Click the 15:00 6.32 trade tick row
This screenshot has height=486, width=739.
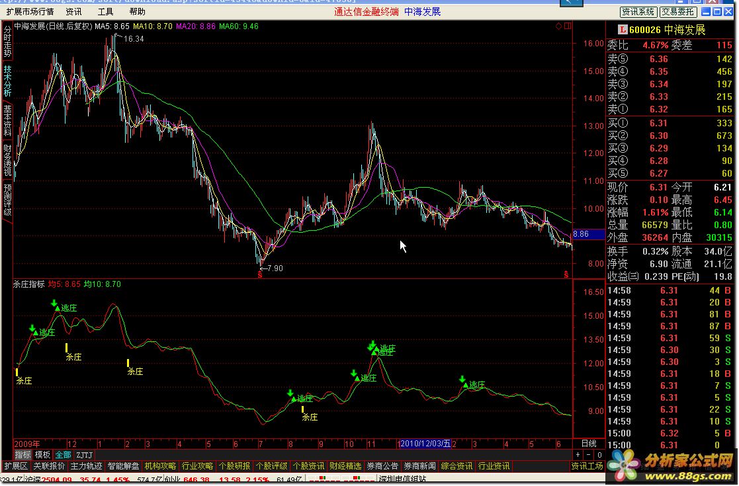tap(670, 433)
